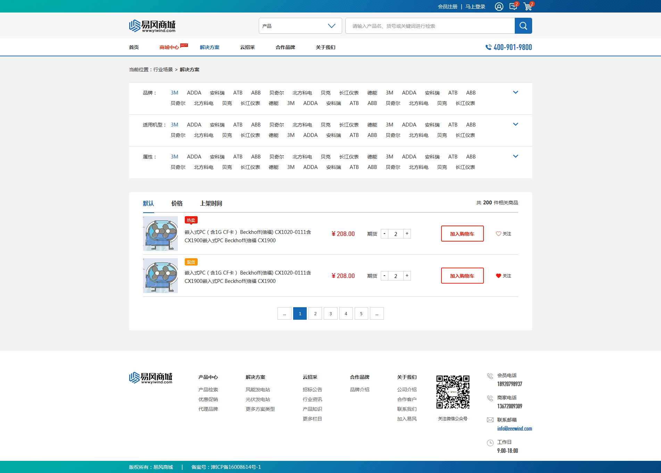Click the 易风商城 footer logo
The image size is (661, 473).
[x=151, y=378]
